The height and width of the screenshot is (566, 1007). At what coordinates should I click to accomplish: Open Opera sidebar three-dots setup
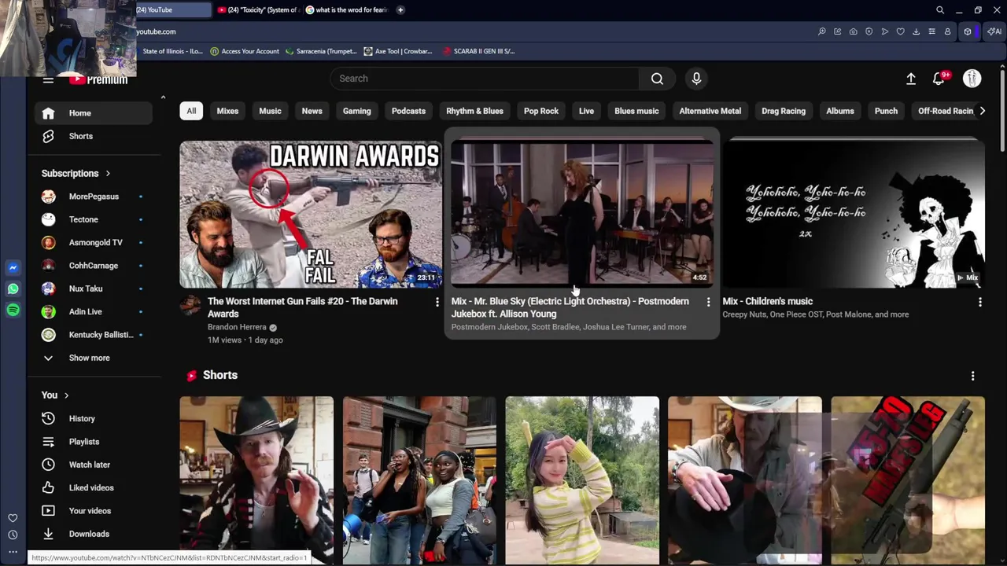[x=13, y=552]
